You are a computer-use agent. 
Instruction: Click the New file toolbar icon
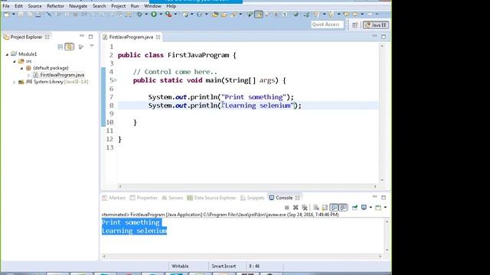6,15
